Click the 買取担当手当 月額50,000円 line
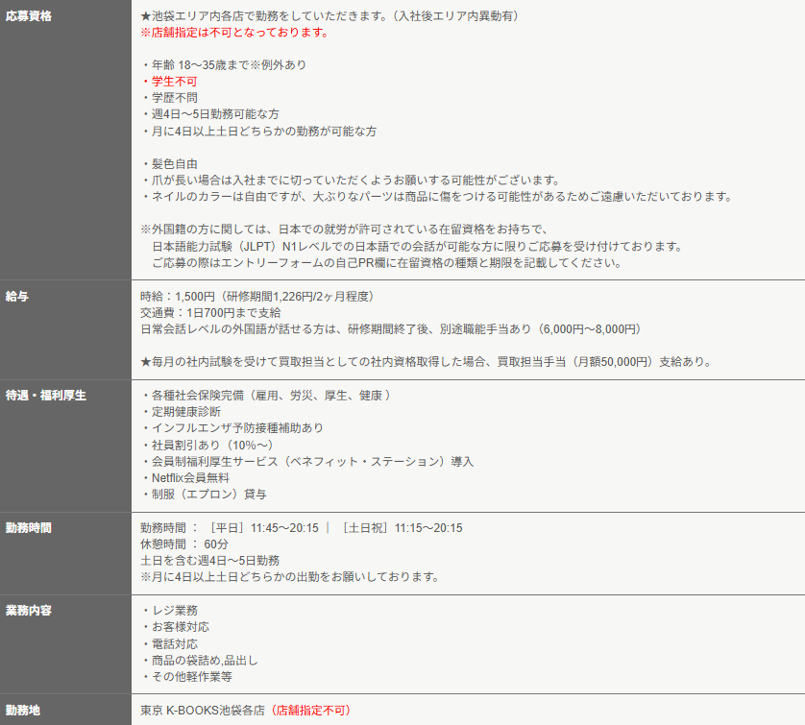The width and height of the screenshot is (805, 725). 427,362
